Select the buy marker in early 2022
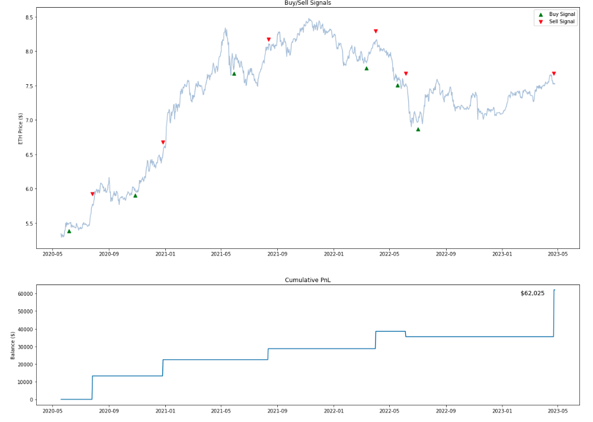The image size is (593, 422). click(366, 68)
